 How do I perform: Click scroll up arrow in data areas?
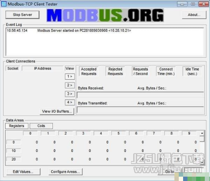click(x=202, y=133)
